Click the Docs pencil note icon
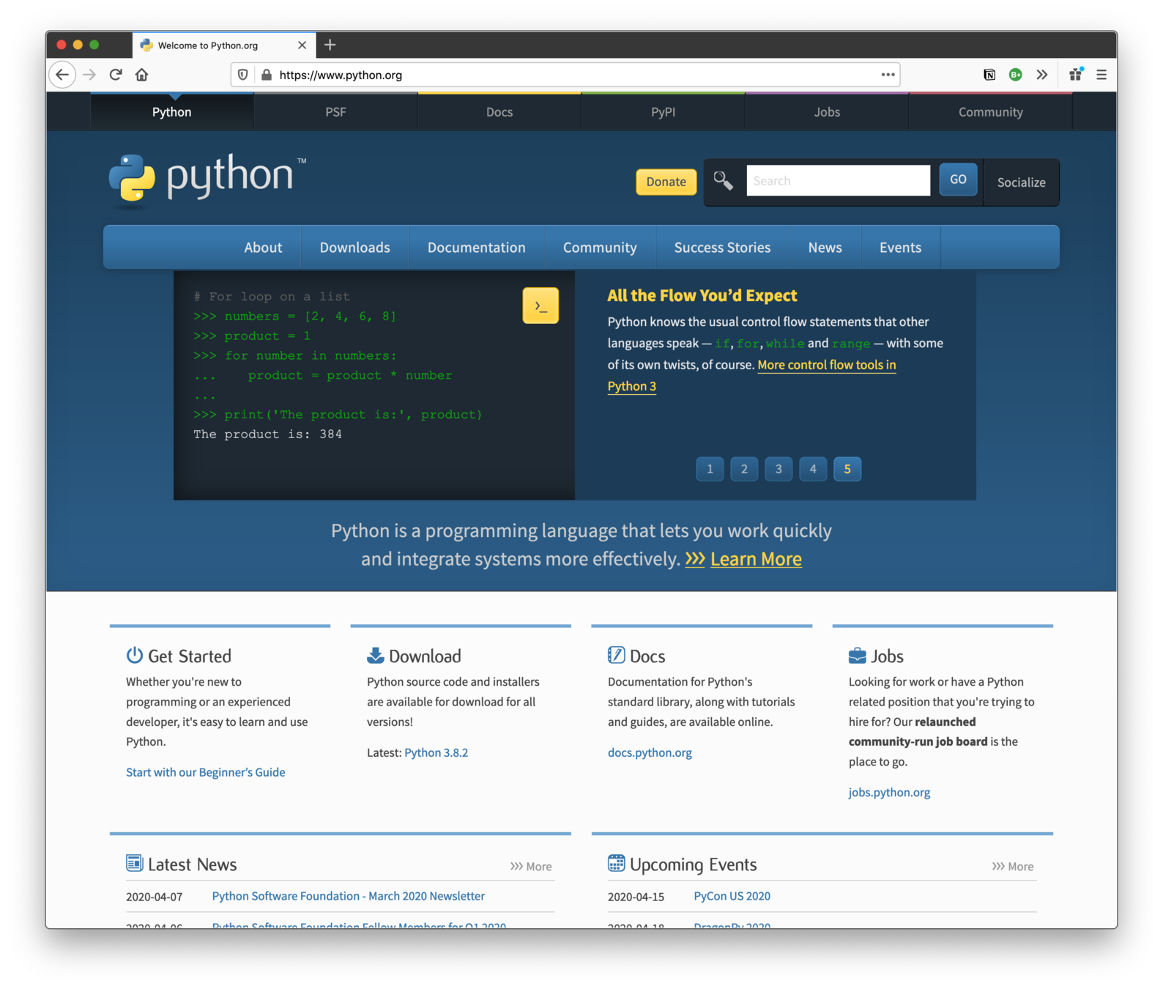The width and height of the screenshot is (1163, 989). click(616, 655)
